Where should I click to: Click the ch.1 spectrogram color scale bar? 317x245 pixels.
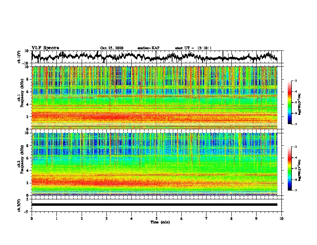[289, 102]
